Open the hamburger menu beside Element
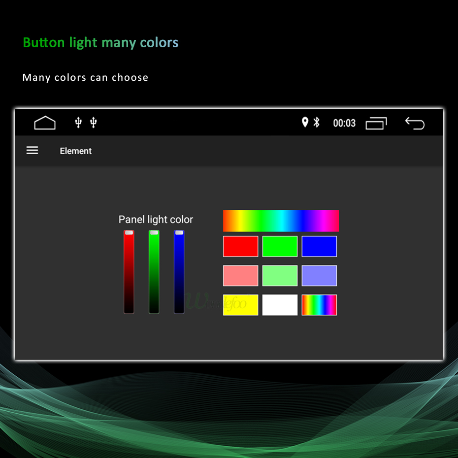This screenshot has width=458, height=458. 32,151
